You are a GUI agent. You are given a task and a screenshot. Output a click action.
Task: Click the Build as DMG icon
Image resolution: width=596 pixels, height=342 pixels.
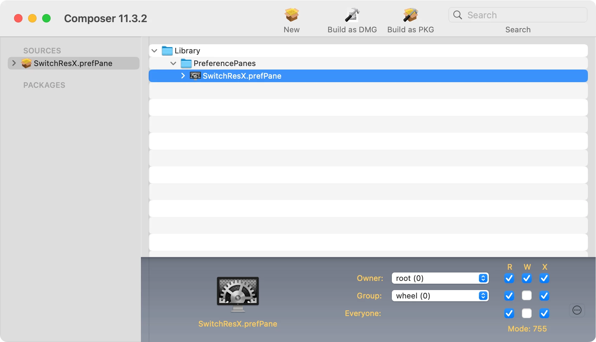click(352, 15)
